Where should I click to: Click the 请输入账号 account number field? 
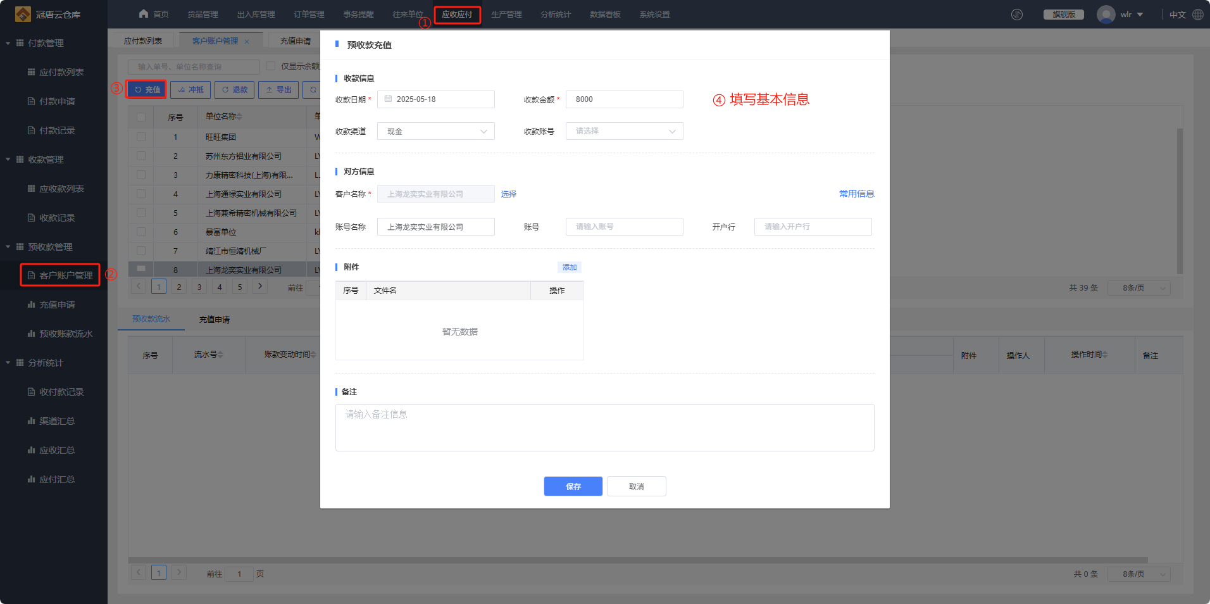coord(625,227)
